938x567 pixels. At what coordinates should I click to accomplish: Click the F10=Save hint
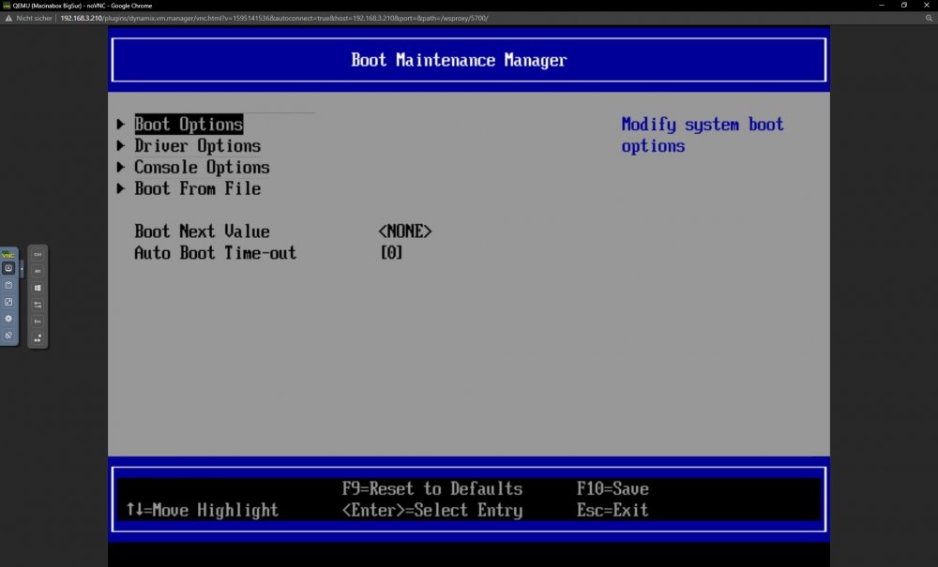(613, 488)
